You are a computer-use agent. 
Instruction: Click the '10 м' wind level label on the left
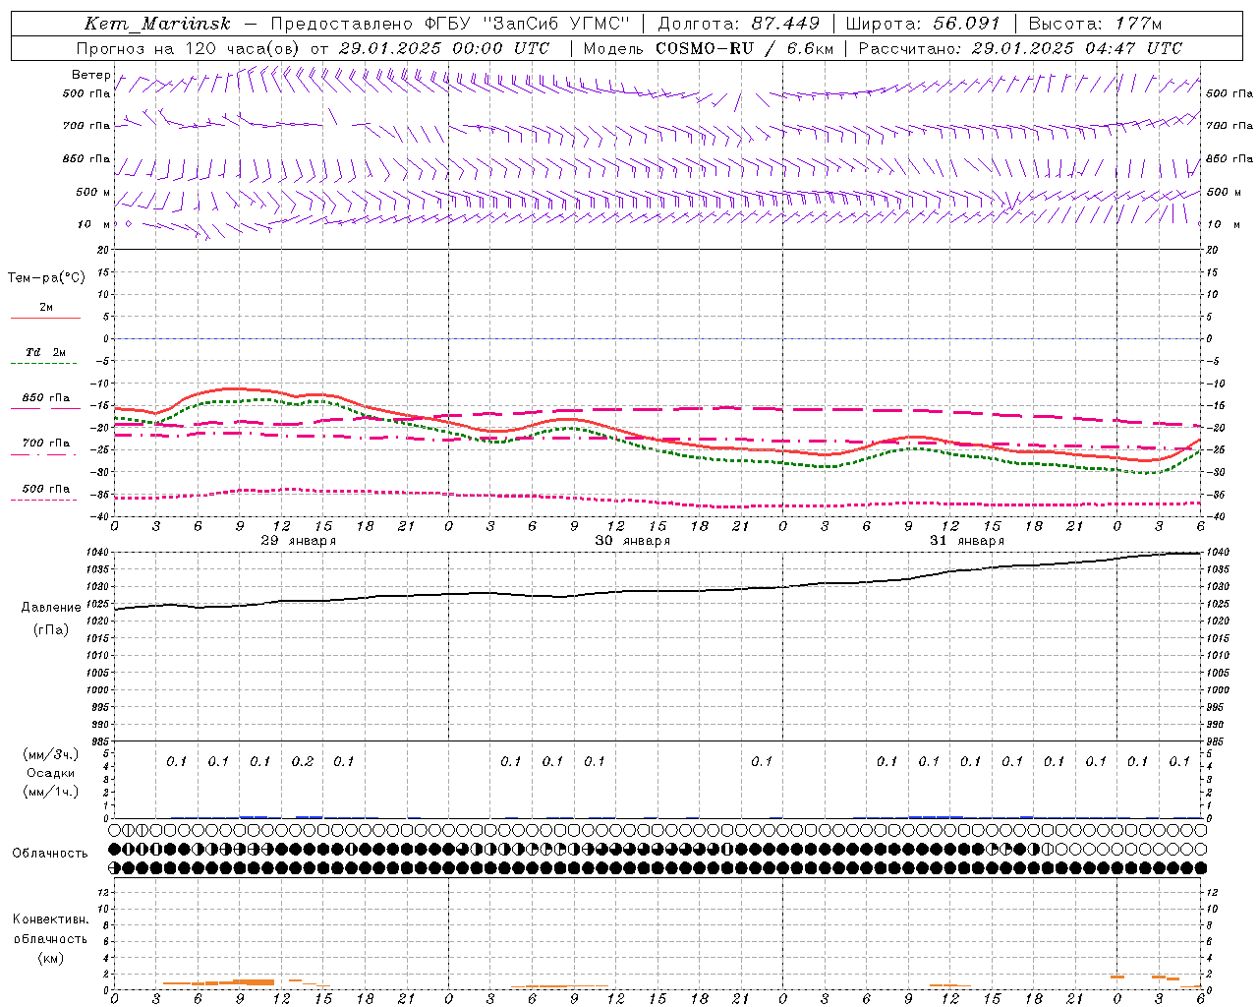(94, 224)
